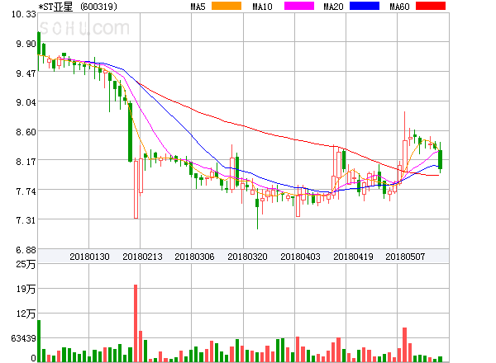Click the magenta MA10 legend swatch
The width and height of the screenshot is (496, 363).
[299, 6]
